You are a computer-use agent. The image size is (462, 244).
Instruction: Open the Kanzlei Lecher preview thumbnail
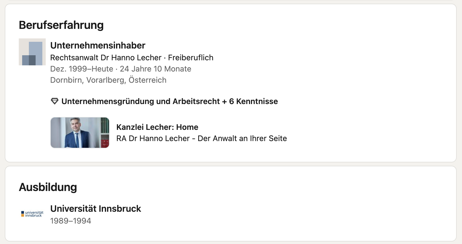[80, 133]
